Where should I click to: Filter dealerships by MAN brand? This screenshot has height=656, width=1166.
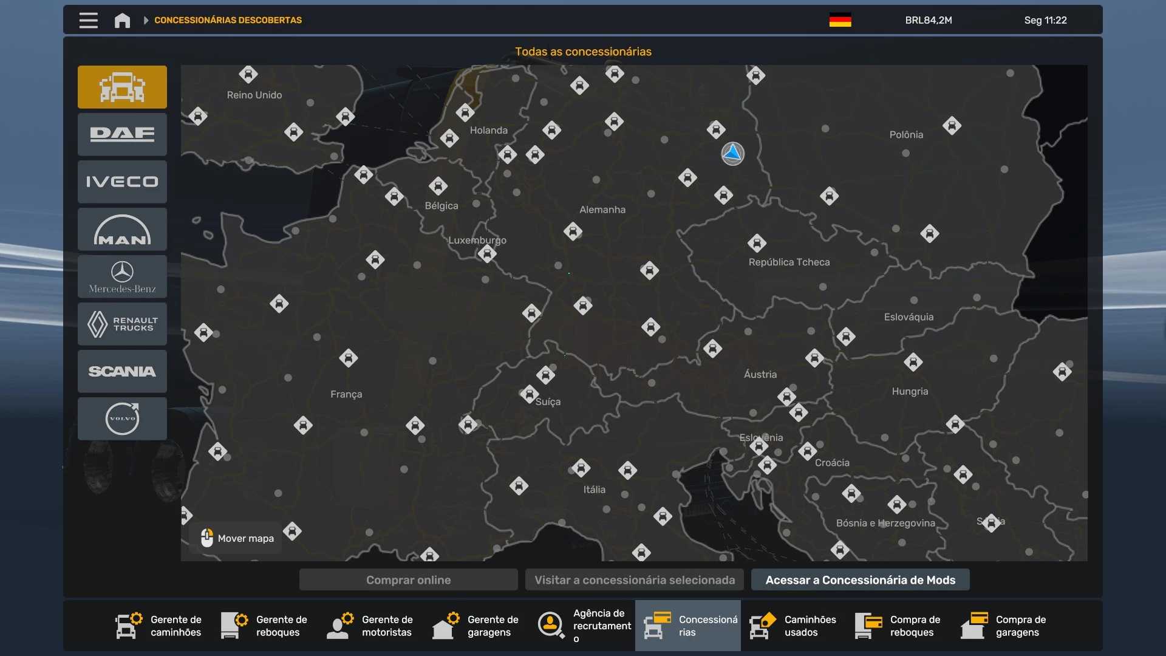(x=122, y=229)
